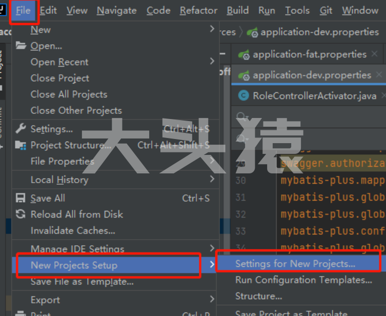The image size is (386, 316).
Task: Click the Spring icon on application-fat.properties tab
Action: coord(244,55)
